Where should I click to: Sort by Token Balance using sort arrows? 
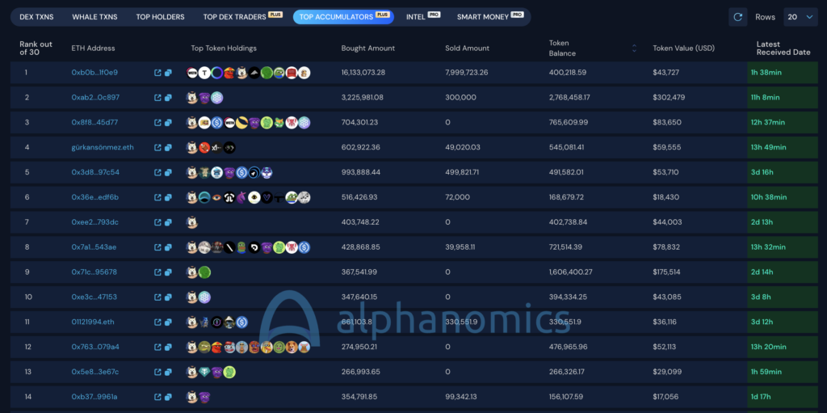coord(634,48)
